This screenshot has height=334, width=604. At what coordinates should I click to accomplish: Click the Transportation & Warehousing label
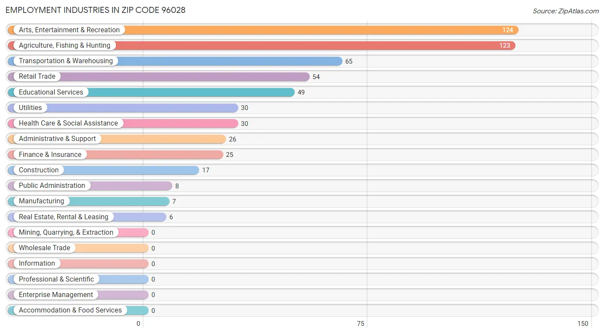click(x=66, y=61)
